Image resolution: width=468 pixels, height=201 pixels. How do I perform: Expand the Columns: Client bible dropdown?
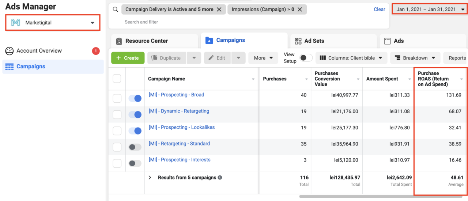351,58
